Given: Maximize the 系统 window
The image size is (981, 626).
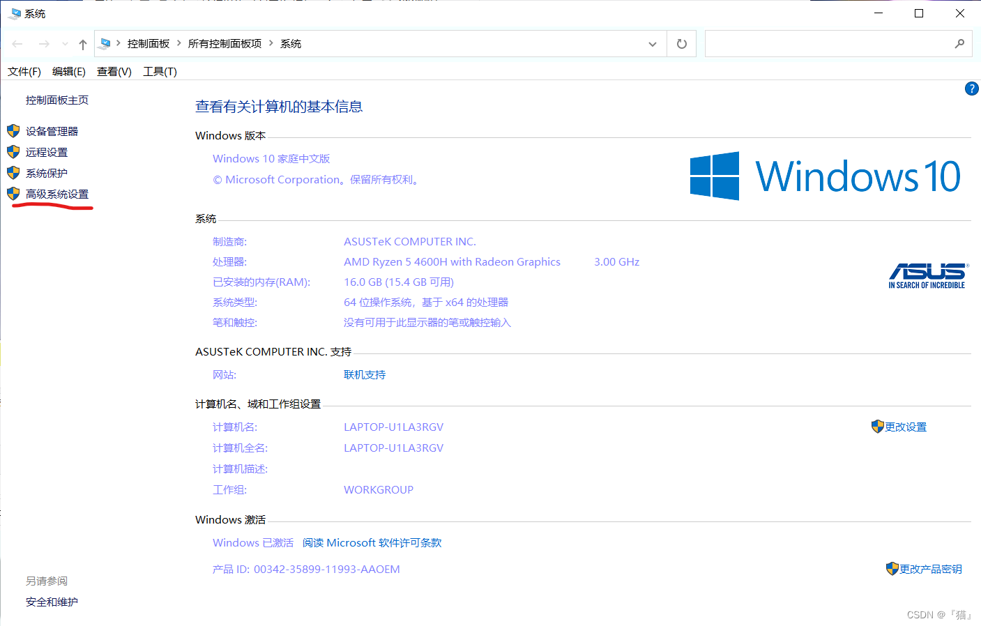Looking at the screenshot, I should pyautogui.click(x=919, y=13).
